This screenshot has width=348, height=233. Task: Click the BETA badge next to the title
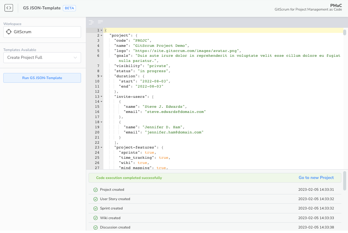click(x=69, y=8)
